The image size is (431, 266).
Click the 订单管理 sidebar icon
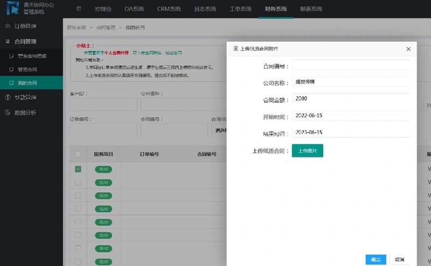click(x=8, y=26)
